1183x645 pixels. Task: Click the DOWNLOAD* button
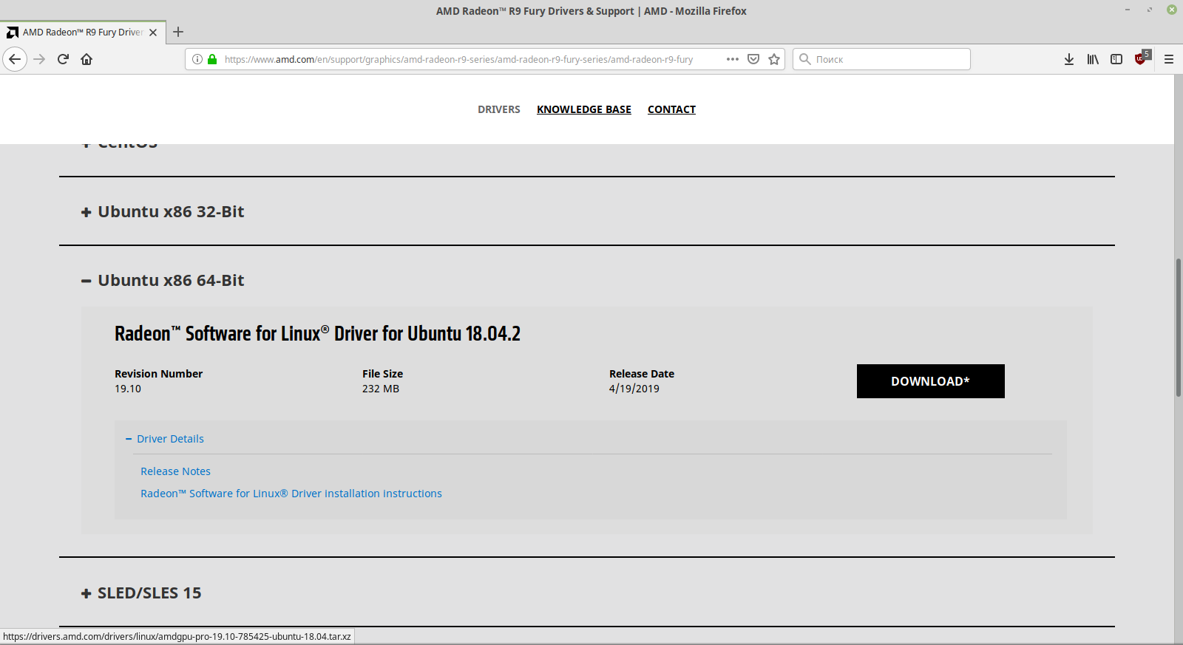click(x=930, y=381)
